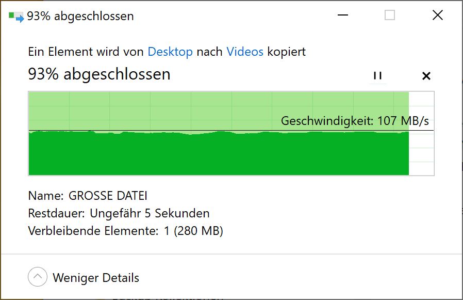Click the window title 93% abgeschlossen
Image resolution: width=463 pixels, height=300 pixels.
(x=81, y=15)
